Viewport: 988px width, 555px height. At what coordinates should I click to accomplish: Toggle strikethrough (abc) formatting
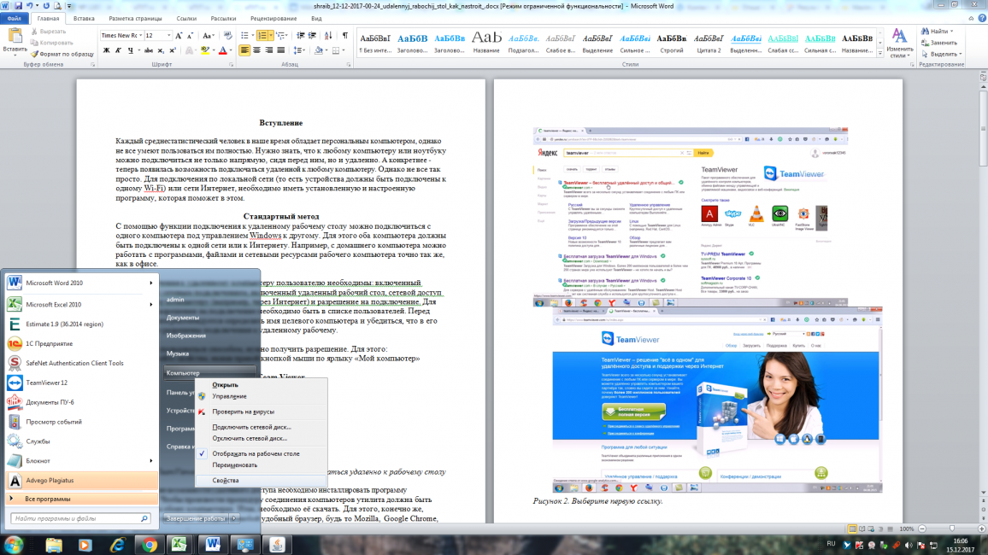pyautogui.click(x=148, y=50)
